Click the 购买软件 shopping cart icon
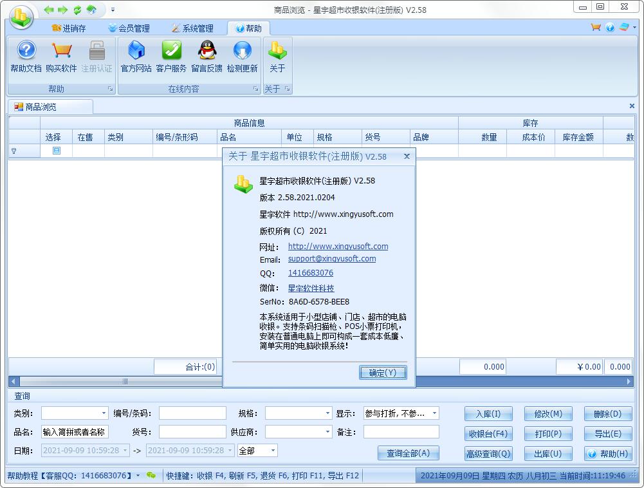The width and height of the screenshot is (644, 488). click(x=61, y=52)
